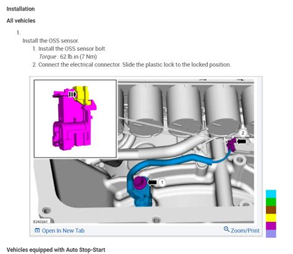This screenshot has width=293, height=254.
Task: Click the purple OSS sensor bolt
Action: point(140,183)
